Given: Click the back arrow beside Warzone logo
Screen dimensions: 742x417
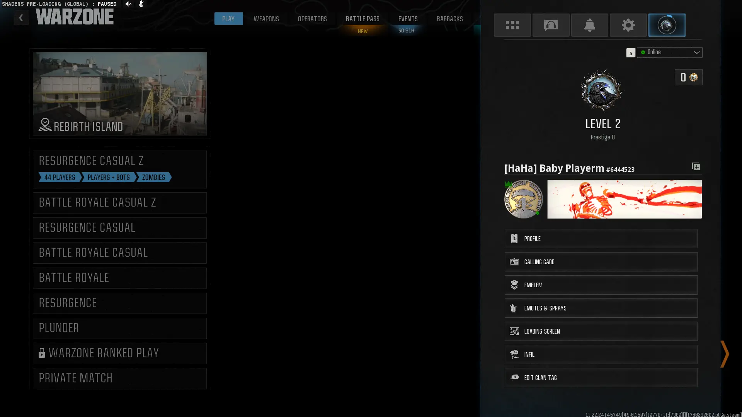Looking at the screenshot, I should pyautogui.click(x=21, y=18).
